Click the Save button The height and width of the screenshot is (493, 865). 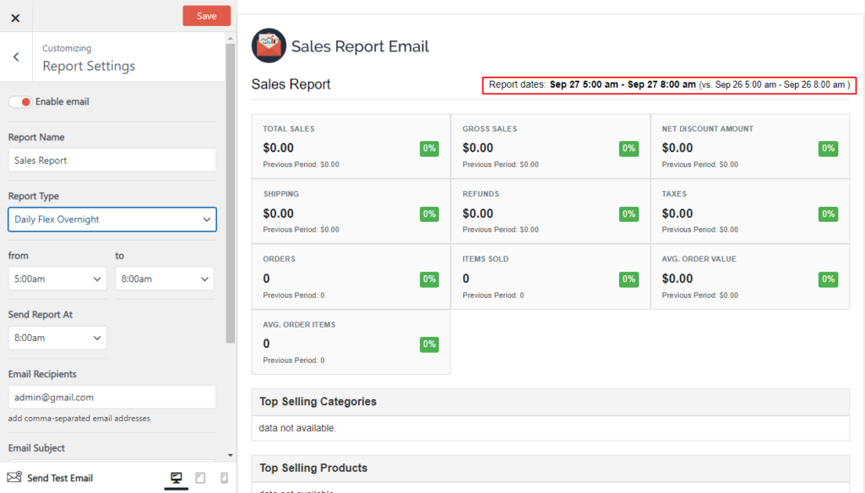click(206, 15)
